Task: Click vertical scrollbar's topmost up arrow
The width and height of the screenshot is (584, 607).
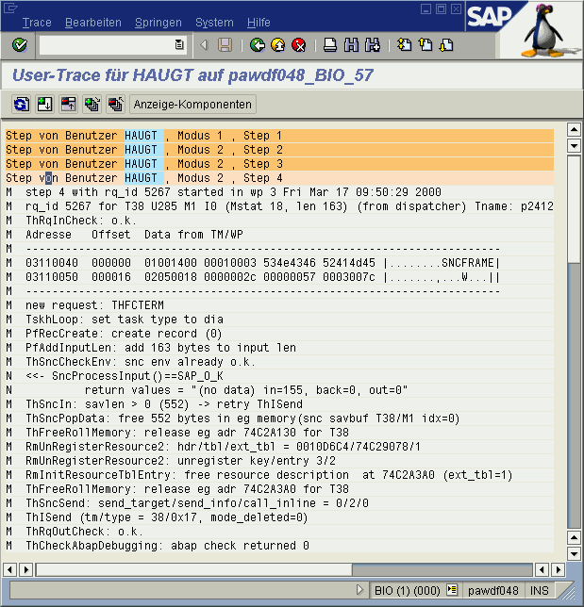Action: click(574, 130)
